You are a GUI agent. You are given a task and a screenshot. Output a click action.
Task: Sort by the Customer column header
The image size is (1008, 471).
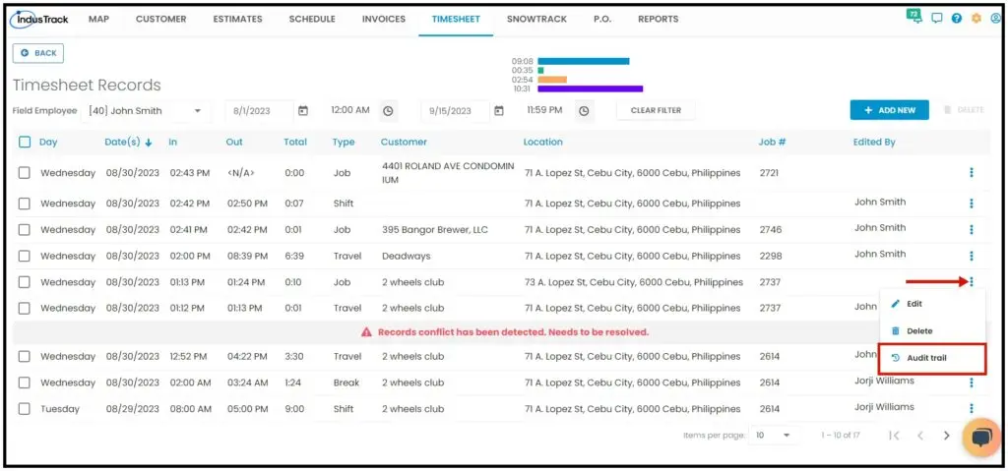click(x=404, y=142)
